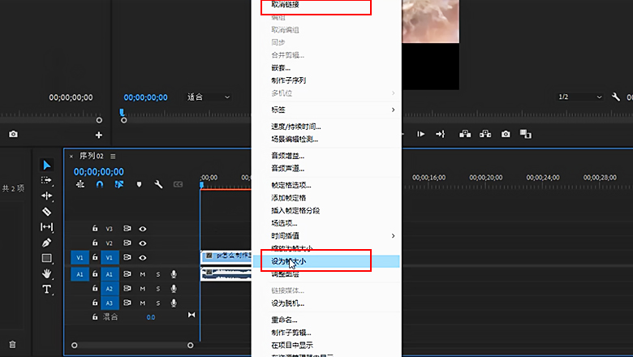The image size is (633, 357).
Task: Toggle sync lock on track V2
Action: click(127, 243)
